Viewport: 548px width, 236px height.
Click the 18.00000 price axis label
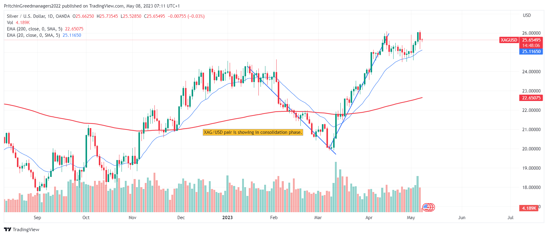tap(531, 187)
